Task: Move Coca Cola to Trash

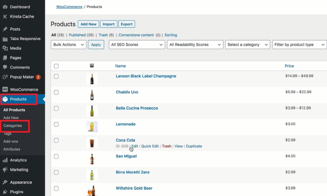Action: tap(167, 146)
